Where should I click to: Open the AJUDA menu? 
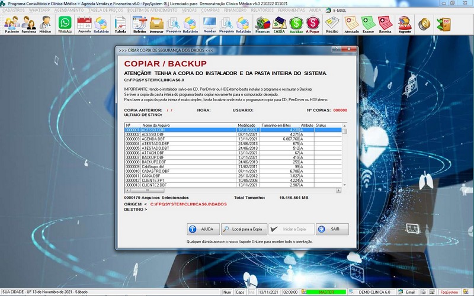point(315,10)
